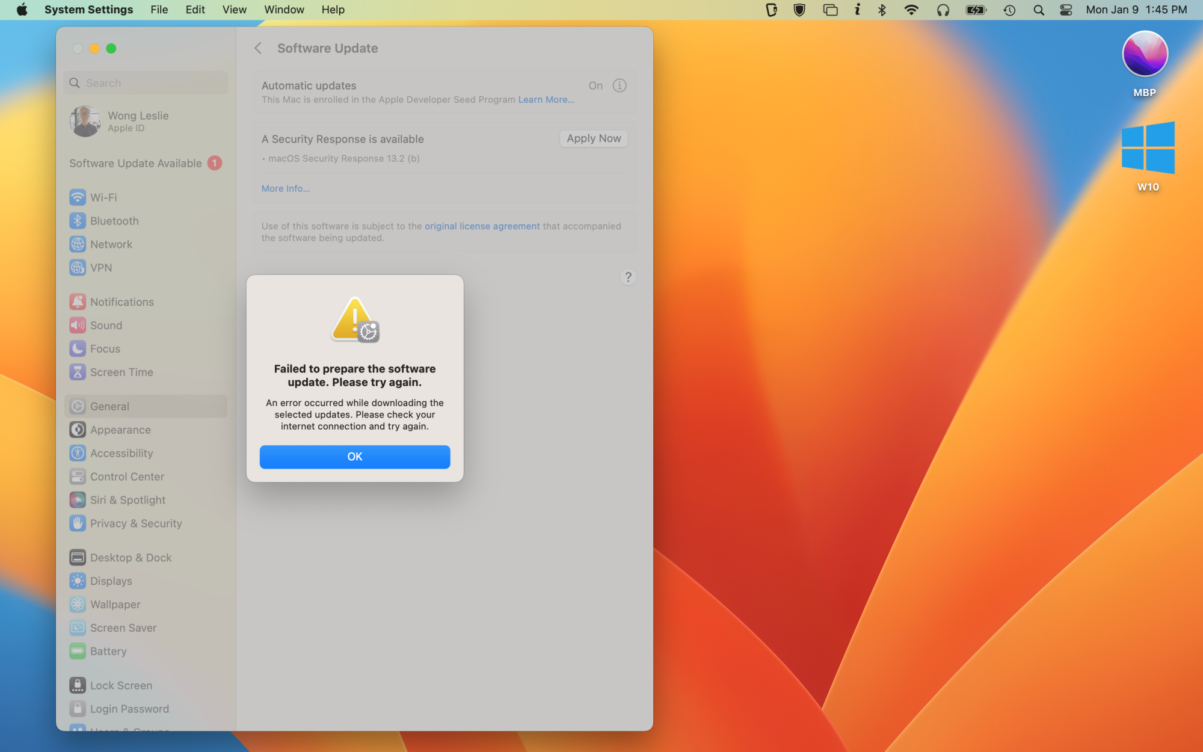The image size is (1203, 752).
Task: Click Bluetooth icon in menu bar
Action: [882, 10]
